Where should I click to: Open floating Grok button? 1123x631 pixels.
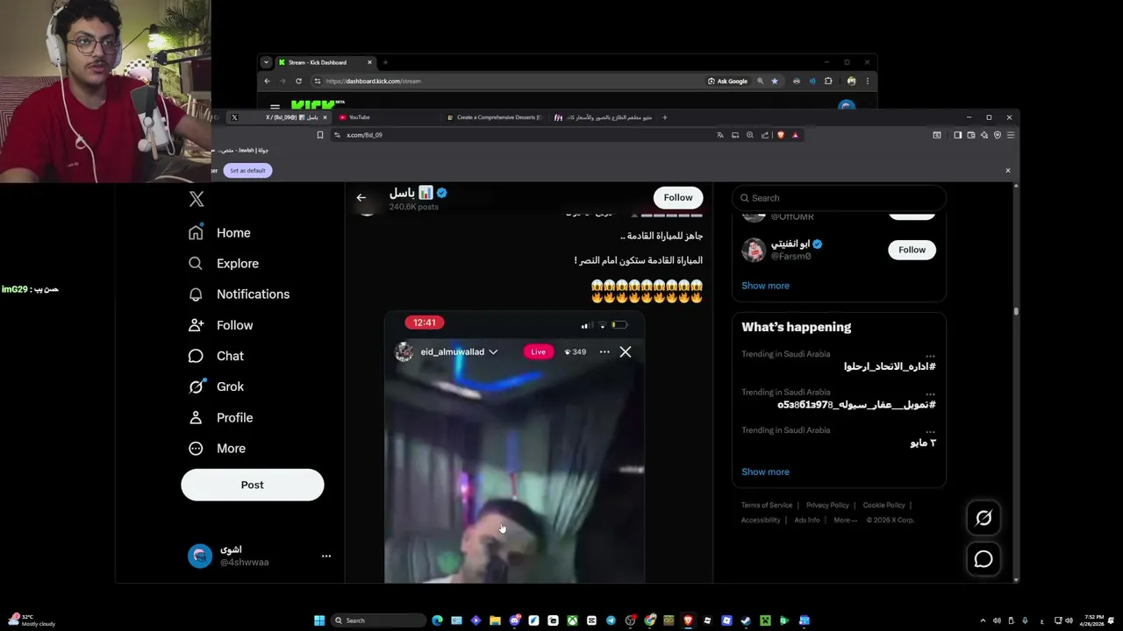(984, 518)
